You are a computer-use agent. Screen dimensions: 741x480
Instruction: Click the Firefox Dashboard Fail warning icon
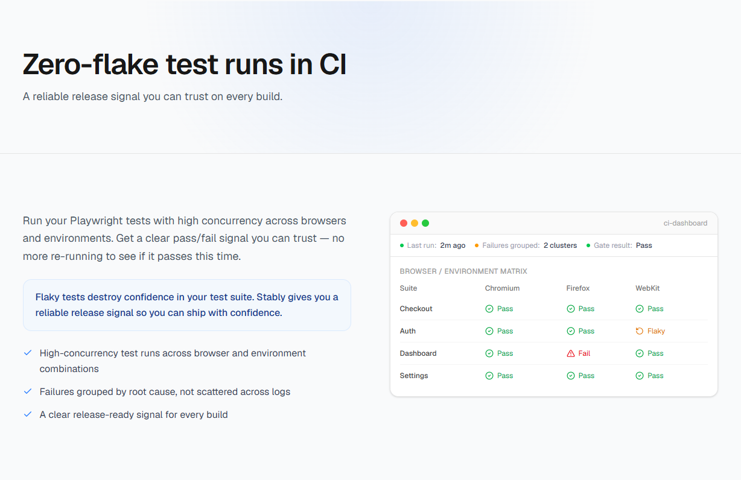571,353
